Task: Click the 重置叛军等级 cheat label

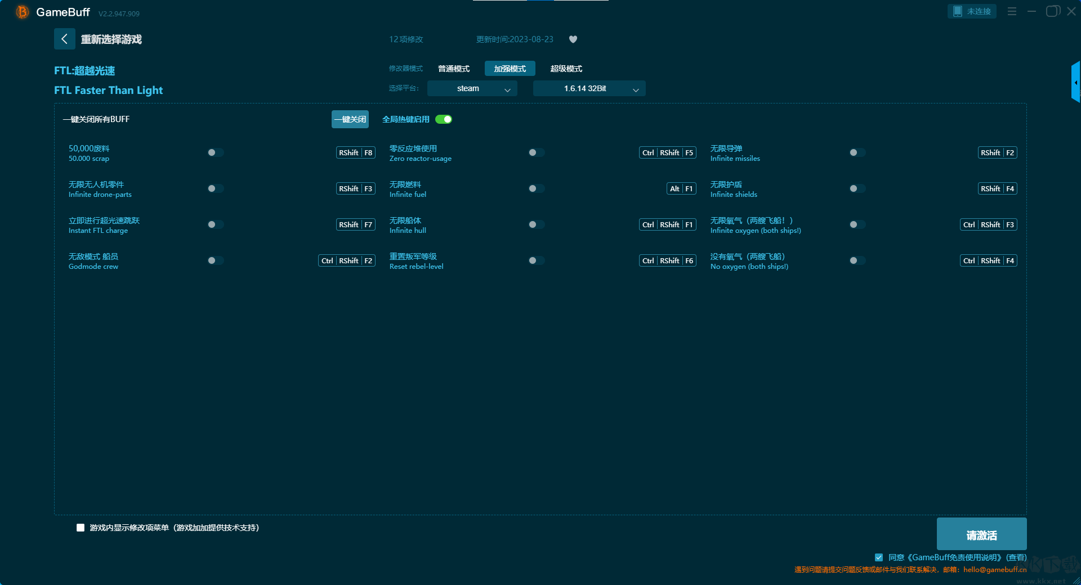Action: (413, 256)
